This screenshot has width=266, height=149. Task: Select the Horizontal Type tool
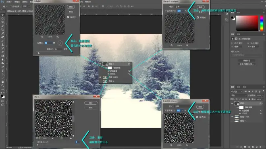click(x=2, y=71)
